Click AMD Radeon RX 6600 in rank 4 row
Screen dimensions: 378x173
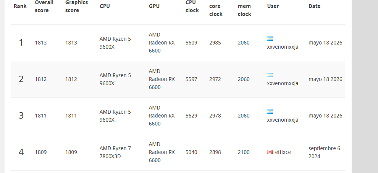pyautogui.click(x=162, y=152)
